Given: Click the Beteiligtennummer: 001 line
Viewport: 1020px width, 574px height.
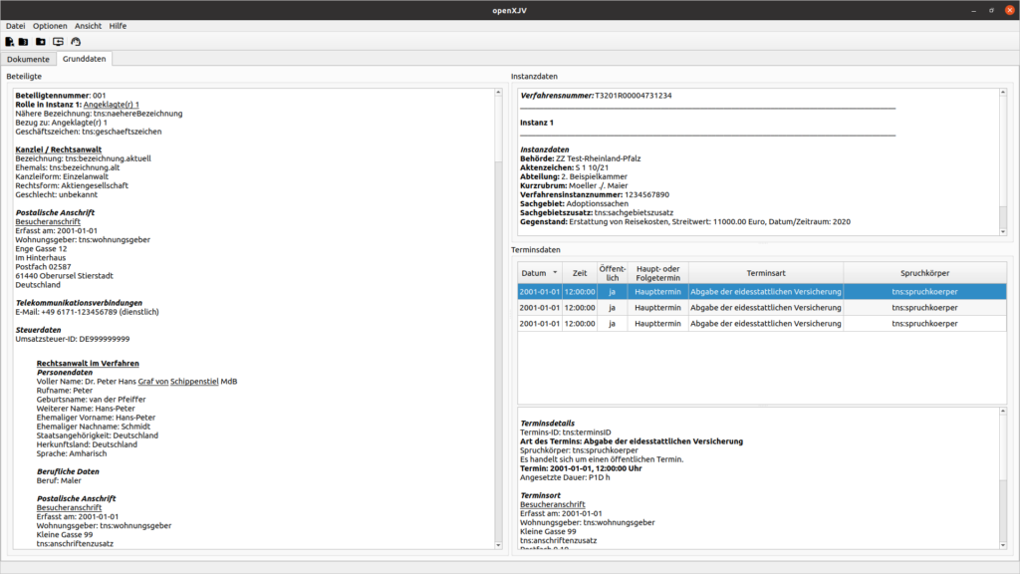Looking at the screenshot, I should [x=61, y=96].
